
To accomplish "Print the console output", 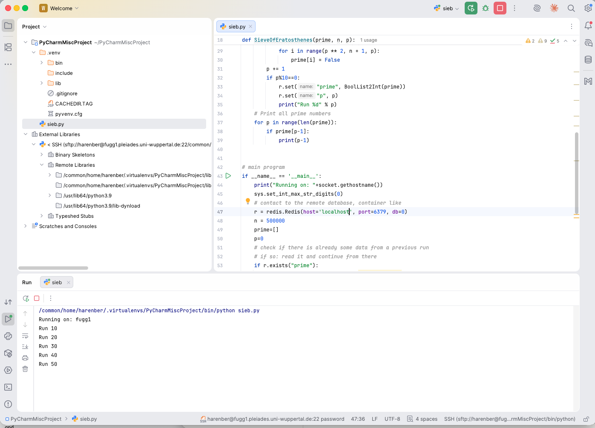I will point(25,357).
